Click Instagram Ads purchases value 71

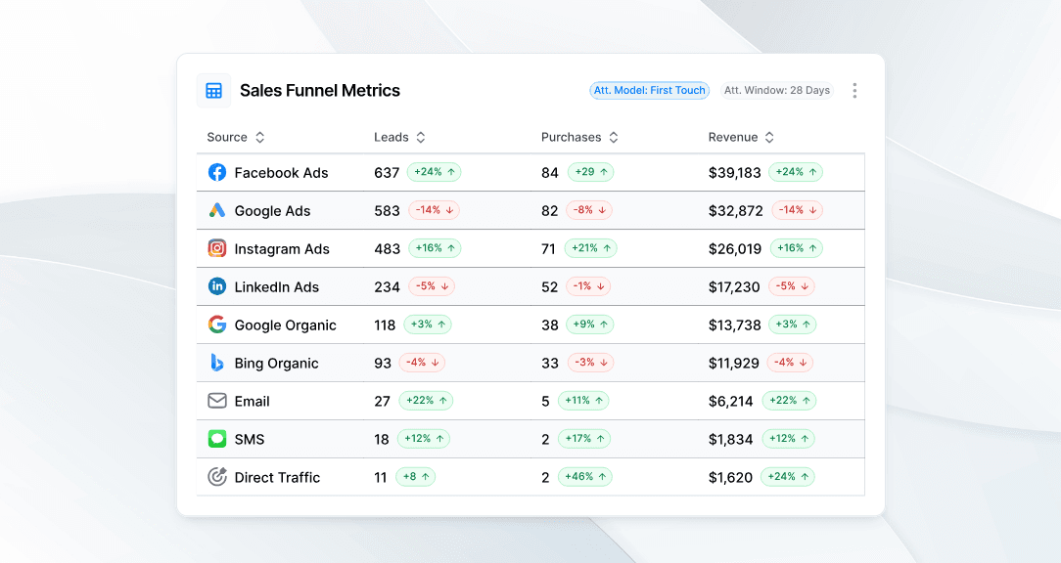548,248
